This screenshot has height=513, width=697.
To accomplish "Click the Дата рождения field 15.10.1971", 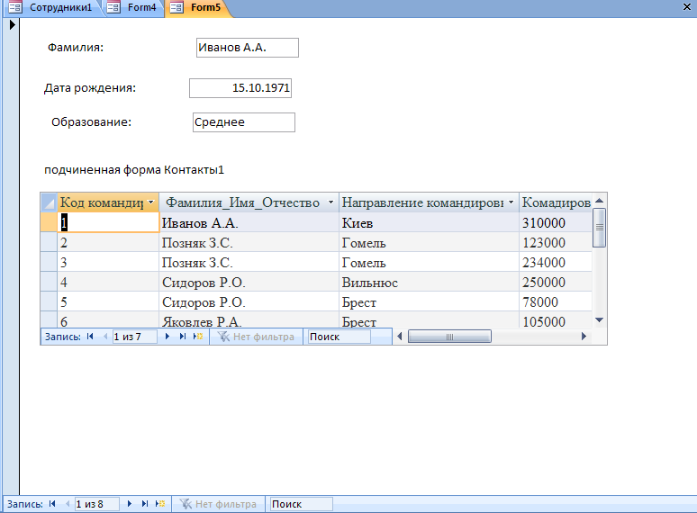I will pyautogui.click(x=240, y=88).
